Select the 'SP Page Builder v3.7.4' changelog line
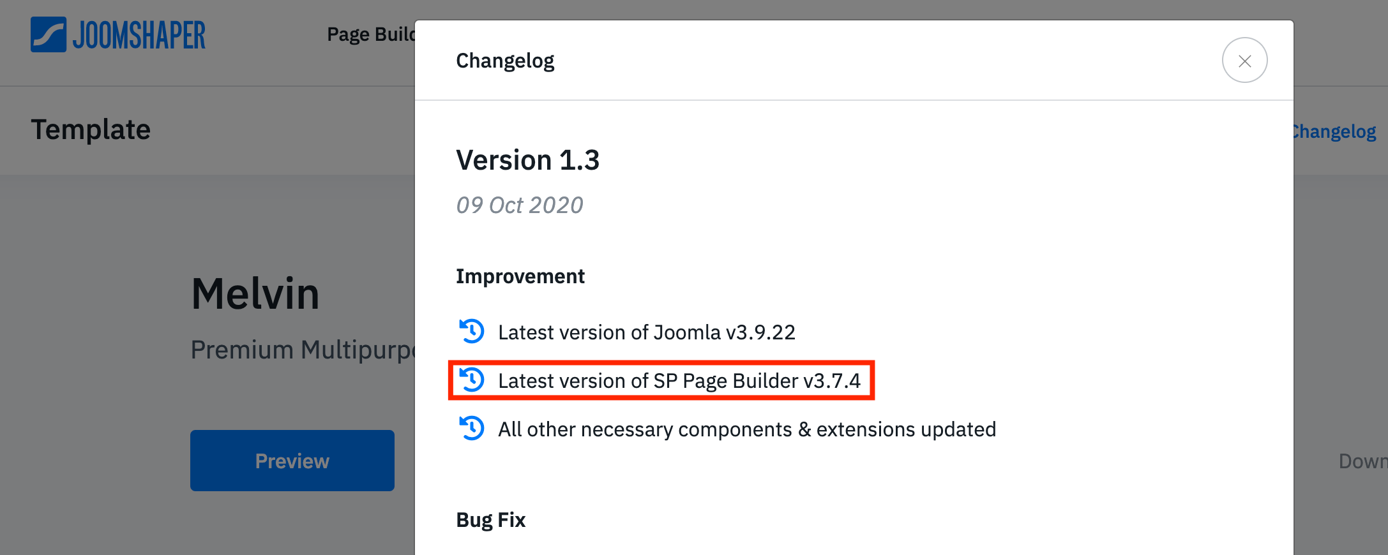1388x555 pixels. click(679, 381)
